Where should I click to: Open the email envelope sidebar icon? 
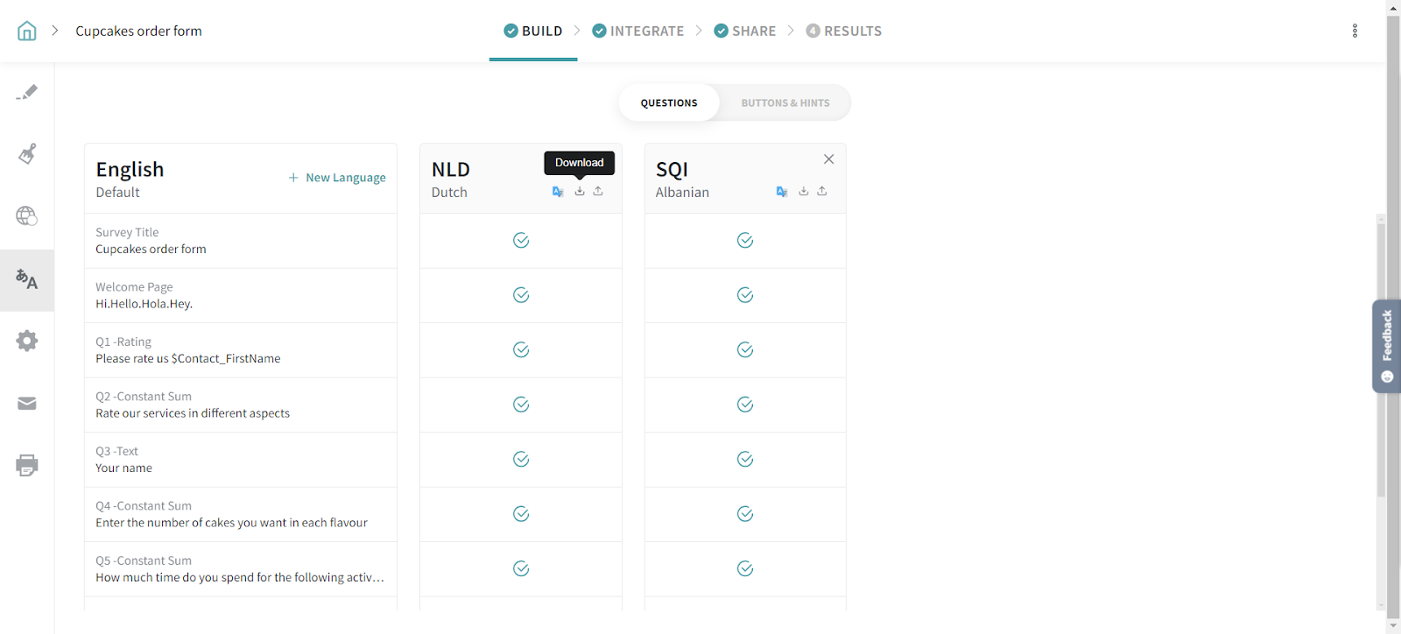pyautogui.click(x=27, y=404)
